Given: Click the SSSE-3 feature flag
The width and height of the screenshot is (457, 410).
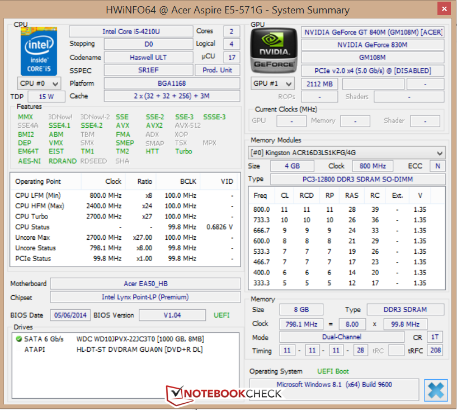Looking at the screenshot, I should coord(214,117).
